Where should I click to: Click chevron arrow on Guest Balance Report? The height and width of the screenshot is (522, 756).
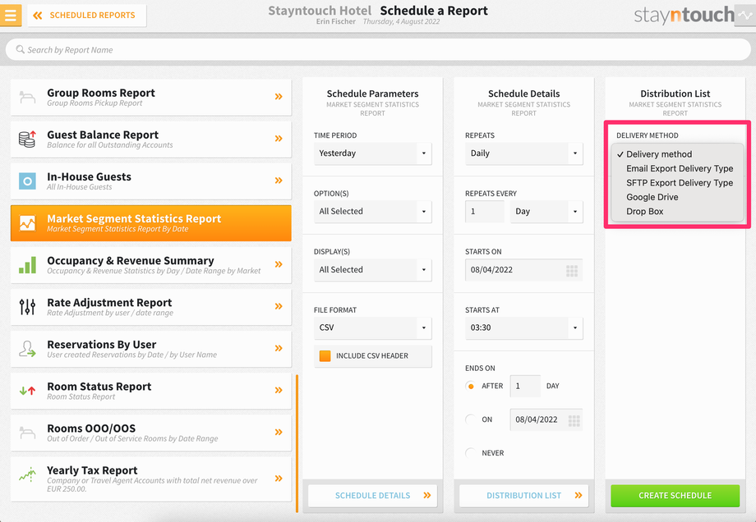(x=279, y=138)
